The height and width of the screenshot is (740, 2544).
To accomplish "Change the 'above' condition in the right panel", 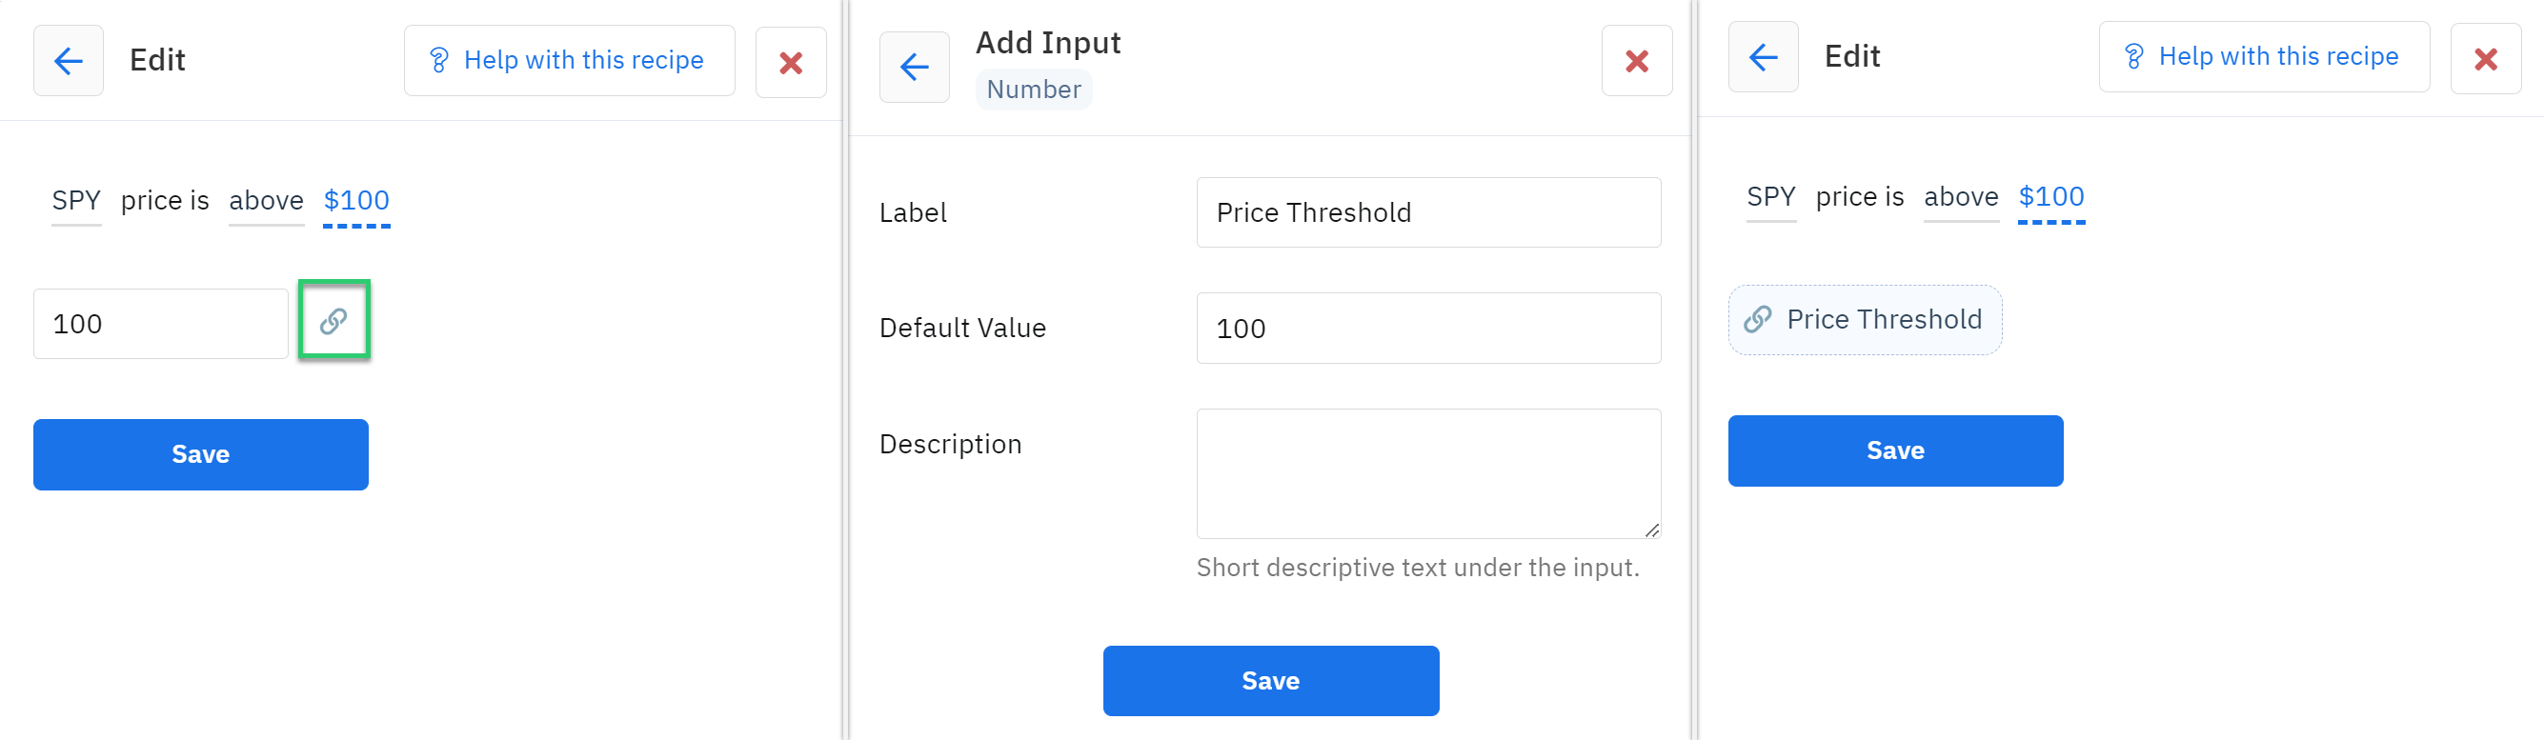I will click(1960, 197).
